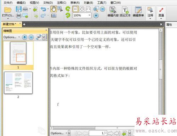The image size is (177, 136).
Task: Click the open folder icon
Action: click(8, 10)
